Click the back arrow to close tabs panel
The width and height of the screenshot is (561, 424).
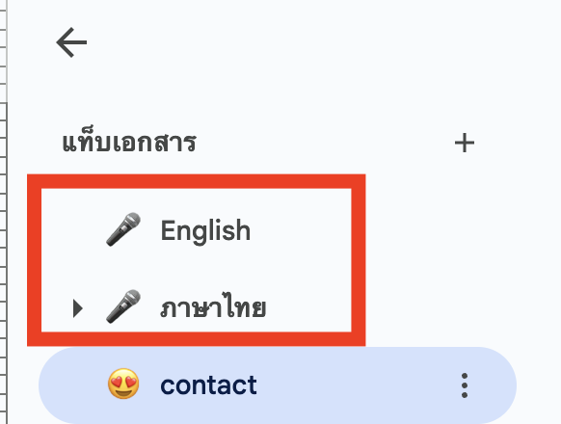tap(71, 42)
